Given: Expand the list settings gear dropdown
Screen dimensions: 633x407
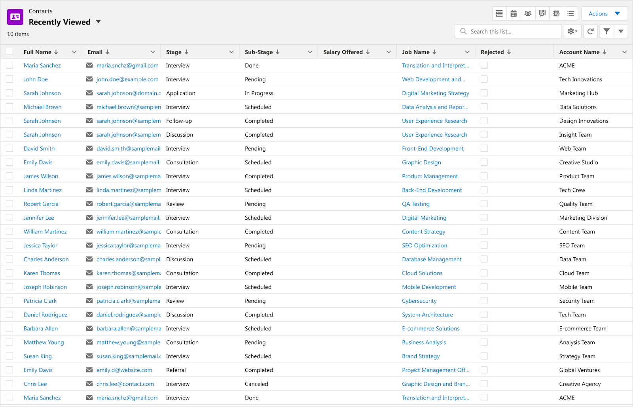Looking at the screenshot, I should click(572, 31).
